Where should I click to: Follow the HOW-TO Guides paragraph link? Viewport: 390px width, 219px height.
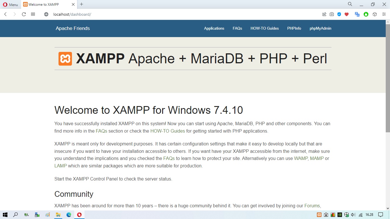[168, 131]
